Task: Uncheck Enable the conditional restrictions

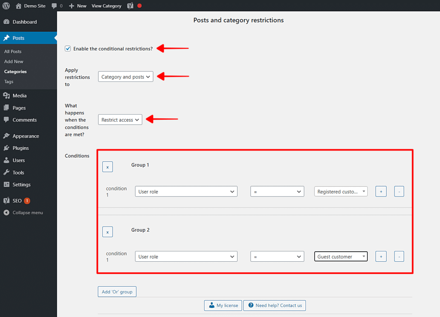Action: [67, 48]
